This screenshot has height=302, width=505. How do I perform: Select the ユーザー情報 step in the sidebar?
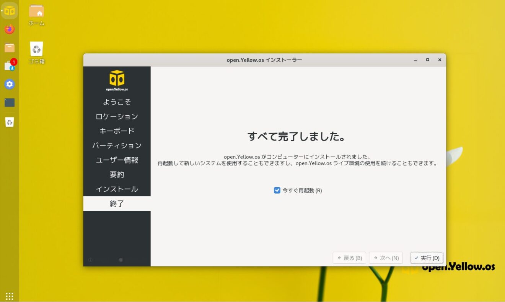click(117, 160)
